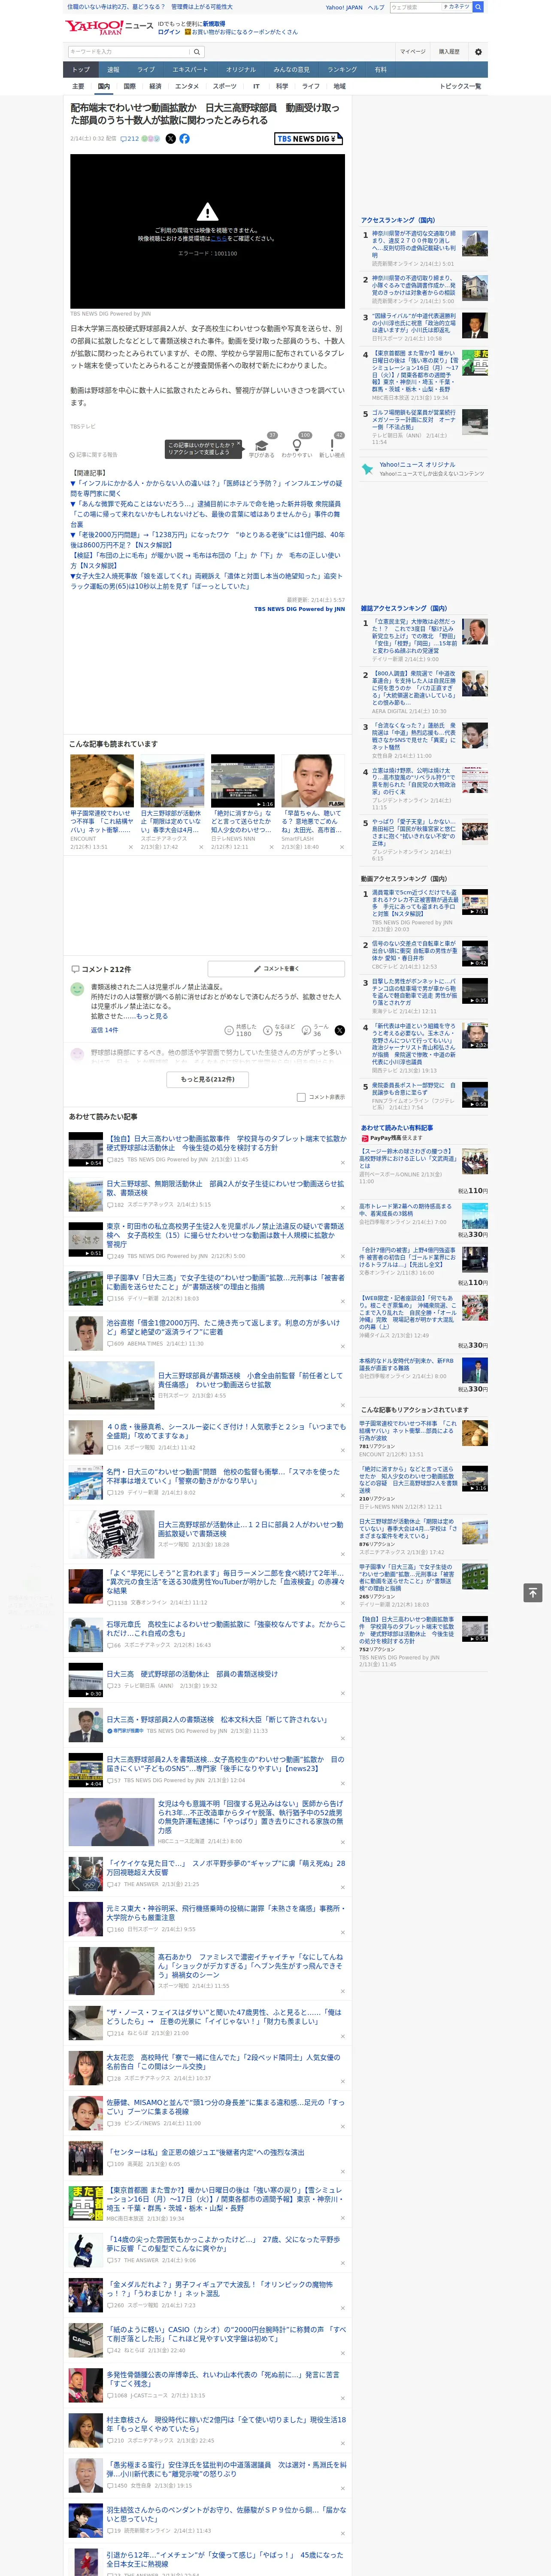Viewport: 551px width, 2576px height.
Task: Click the keyword search input field
Action: pyautogui.click(x=129, y=52)
